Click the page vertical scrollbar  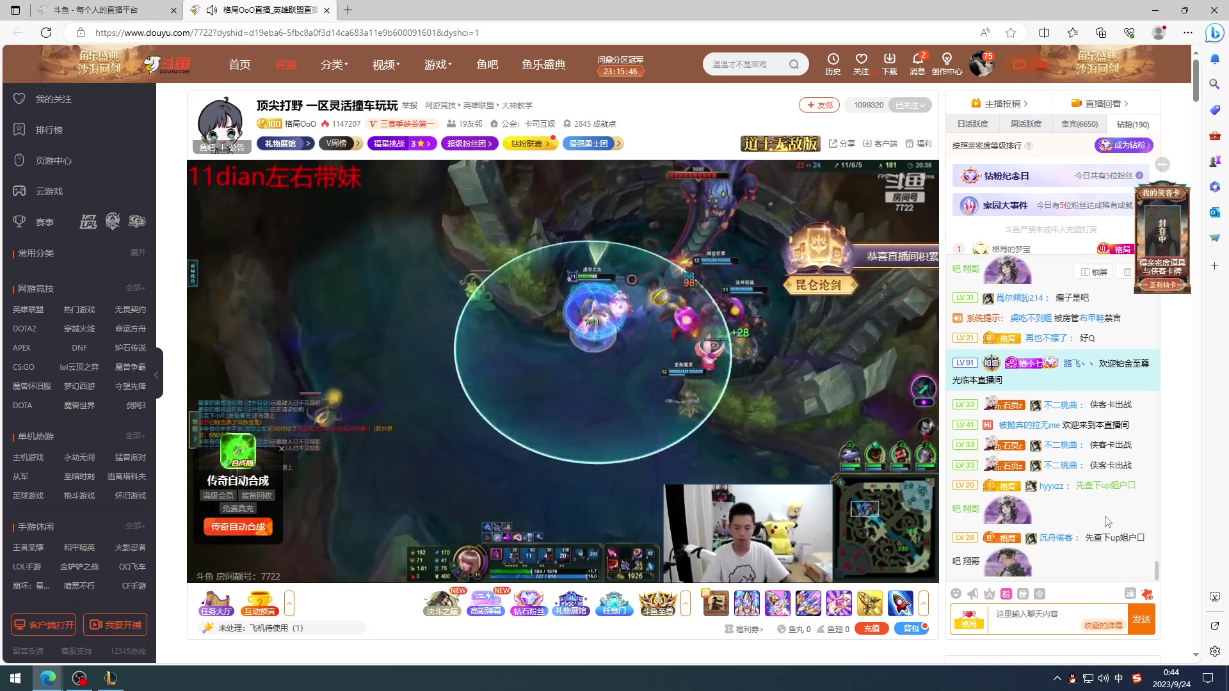tap(1196, 80)
